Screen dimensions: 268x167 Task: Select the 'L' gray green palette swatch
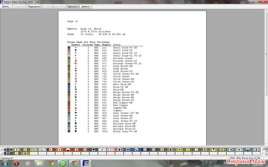pos(42,149)
